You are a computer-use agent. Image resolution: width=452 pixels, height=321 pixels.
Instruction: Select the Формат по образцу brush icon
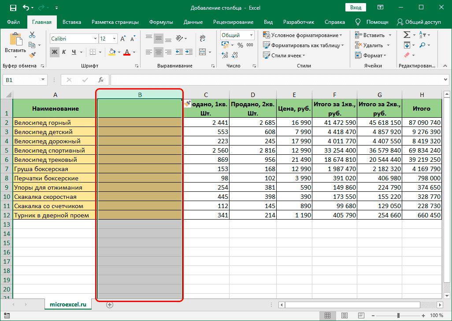(x=32, y=54)
